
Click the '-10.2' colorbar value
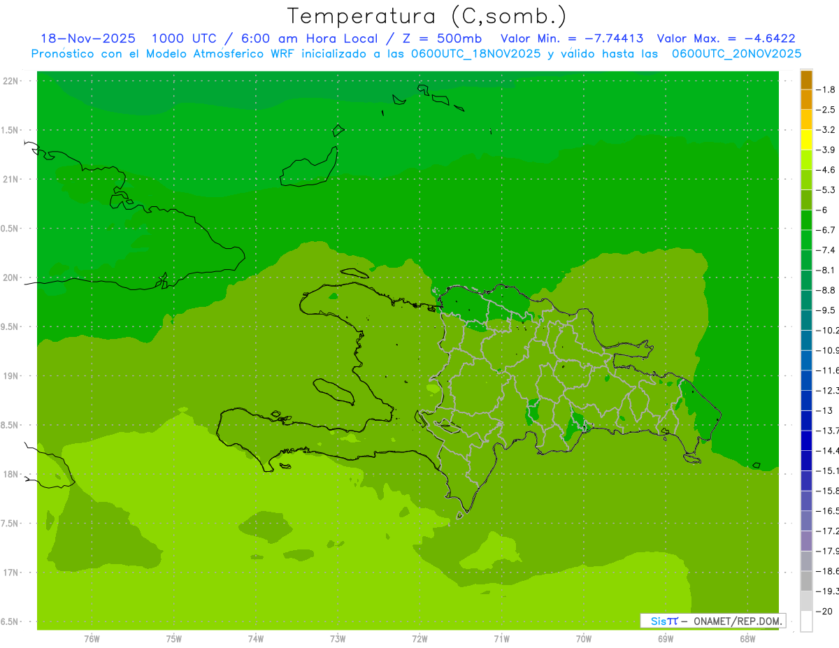tap(828, 330)
